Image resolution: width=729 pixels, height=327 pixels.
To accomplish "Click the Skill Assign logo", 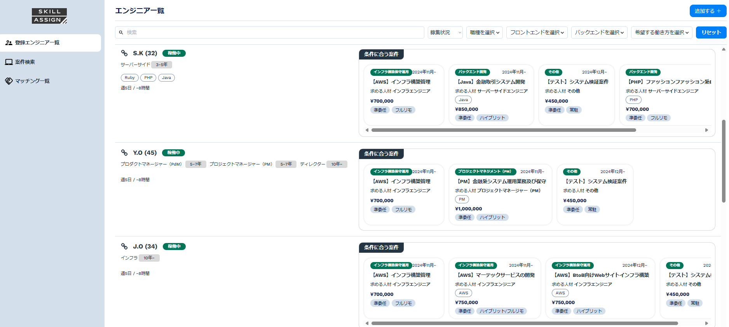I will point(49,16).
